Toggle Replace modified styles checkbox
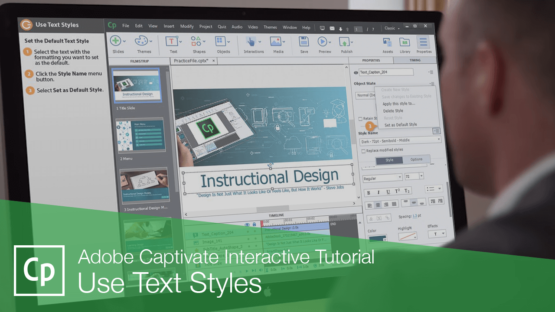 [x=362, y=150]
